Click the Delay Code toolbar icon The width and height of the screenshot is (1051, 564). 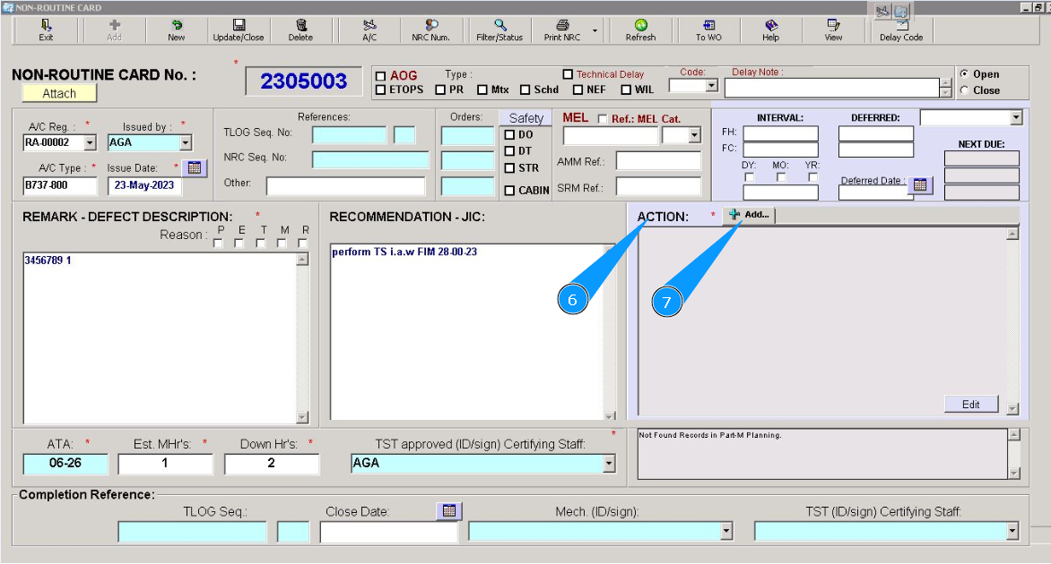901,30
